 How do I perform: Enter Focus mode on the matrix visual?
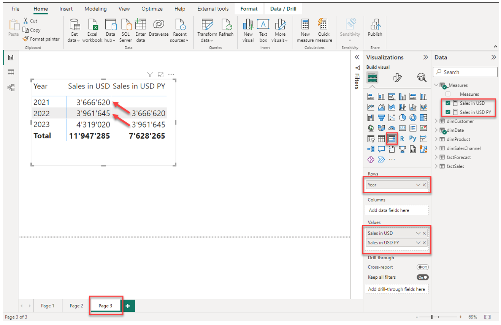click(160, 74)
